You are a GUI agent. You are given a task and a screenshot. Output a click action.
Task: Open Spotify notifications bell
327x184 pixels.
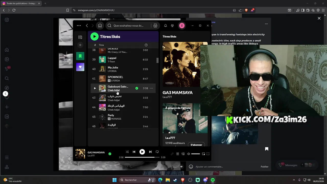(x=166, y=26)
